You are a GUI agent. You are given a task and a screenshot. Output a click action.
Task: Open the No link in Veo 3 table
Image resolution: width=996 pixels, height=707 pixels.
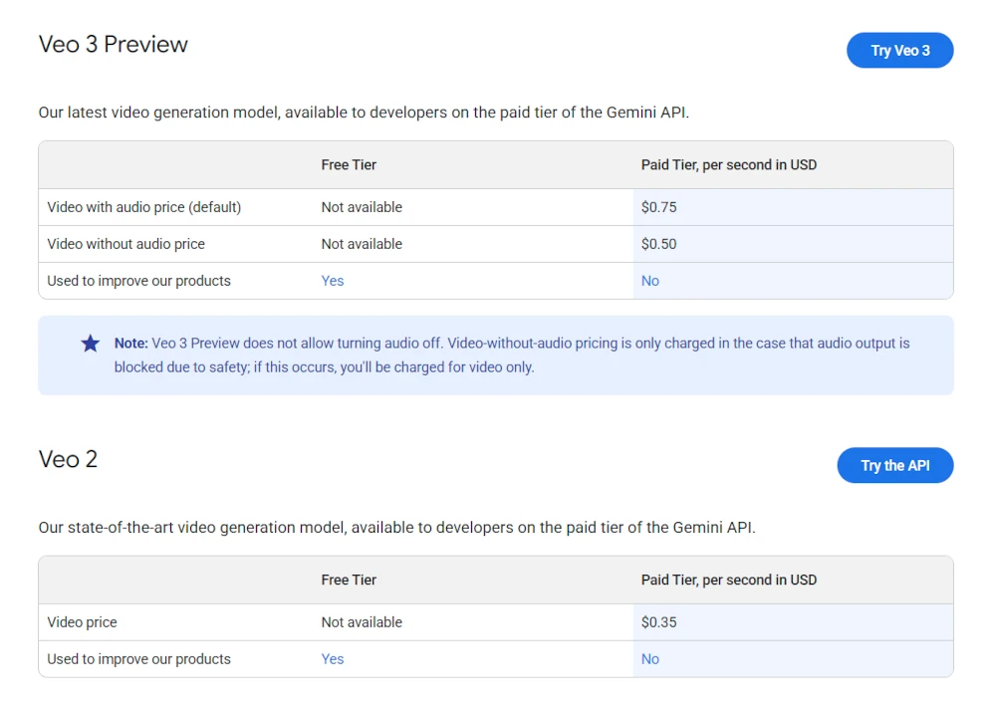point(649,281)
